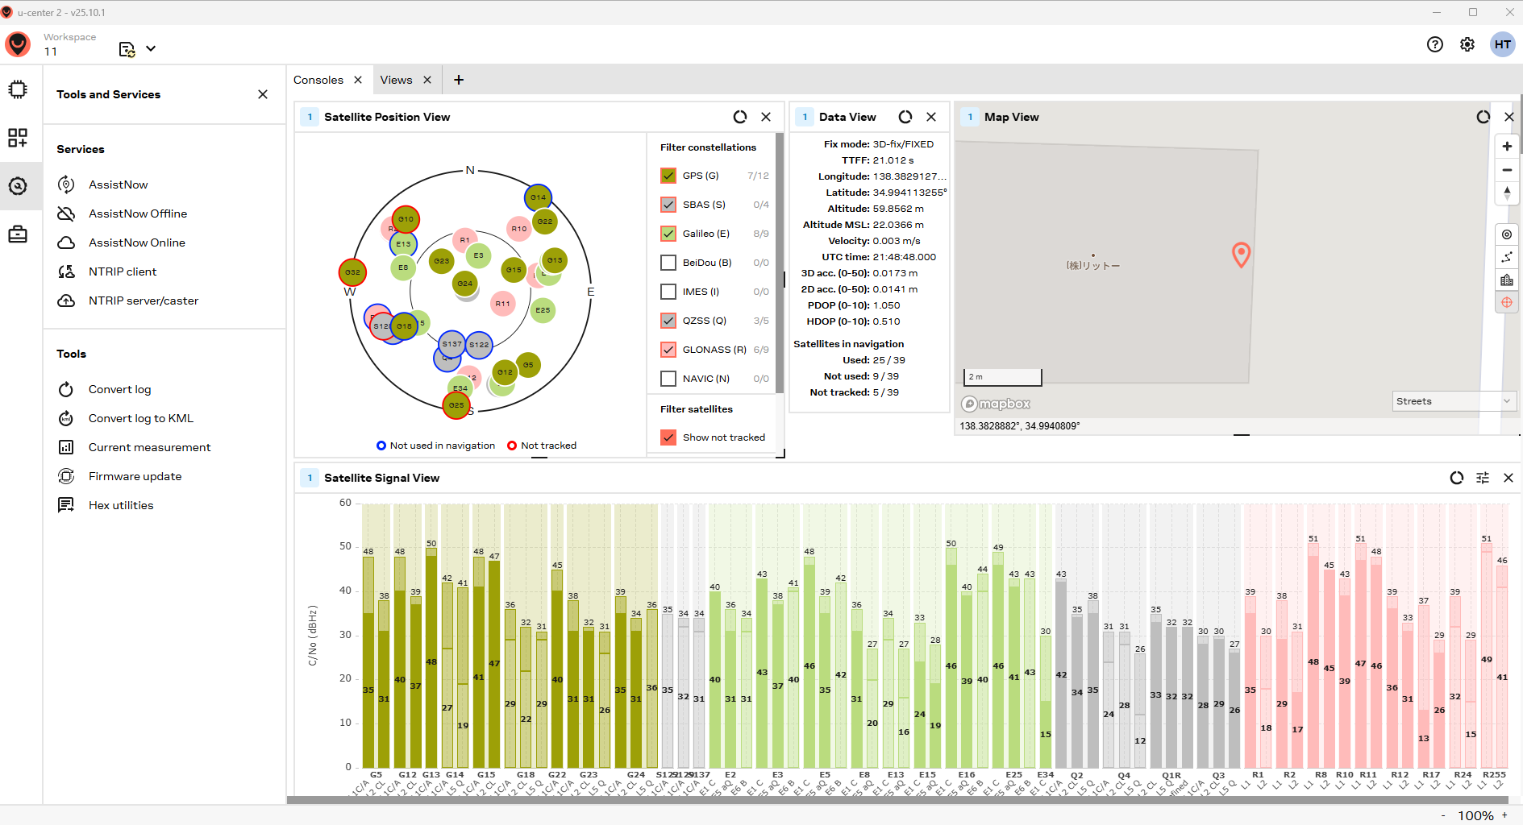Image resolution: width=1523 pixels, height=825 pixels.
Task: Refresh the Satellite Position View
Action: coord(739,117)
